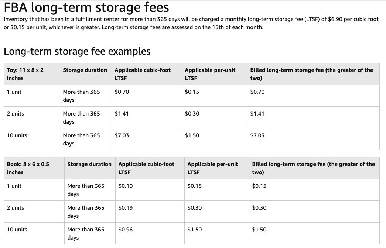Click the "Storage duration" header in the Book table
The image size is (386, 248).
[x=89, y=164]
